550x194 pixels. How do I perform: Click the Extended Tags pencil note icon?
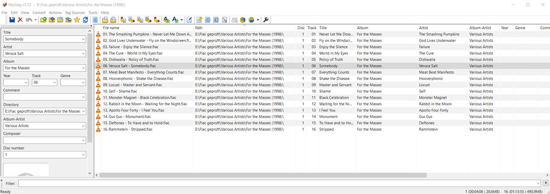(x=189, y=20)
